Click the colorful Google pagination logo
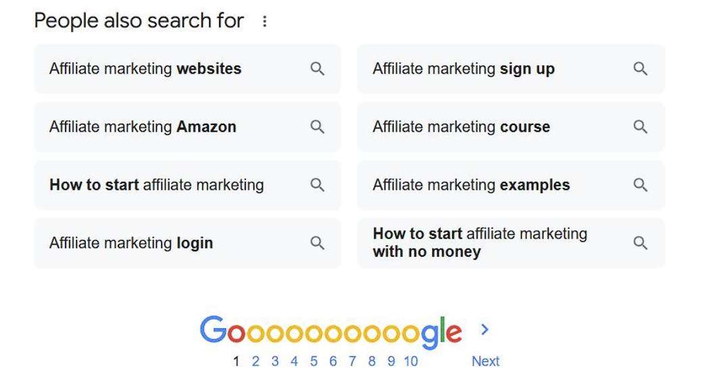The image size is (716, 381). pyautogui.click(x=331, y=332)
